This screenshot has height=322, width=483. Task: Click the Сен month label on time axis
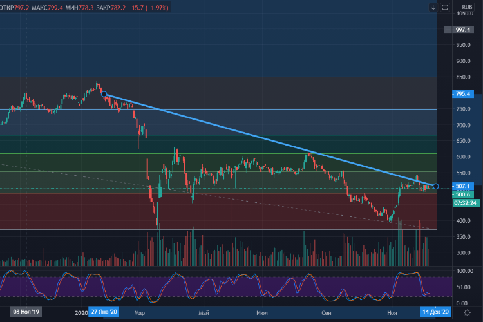click(327, 313)
